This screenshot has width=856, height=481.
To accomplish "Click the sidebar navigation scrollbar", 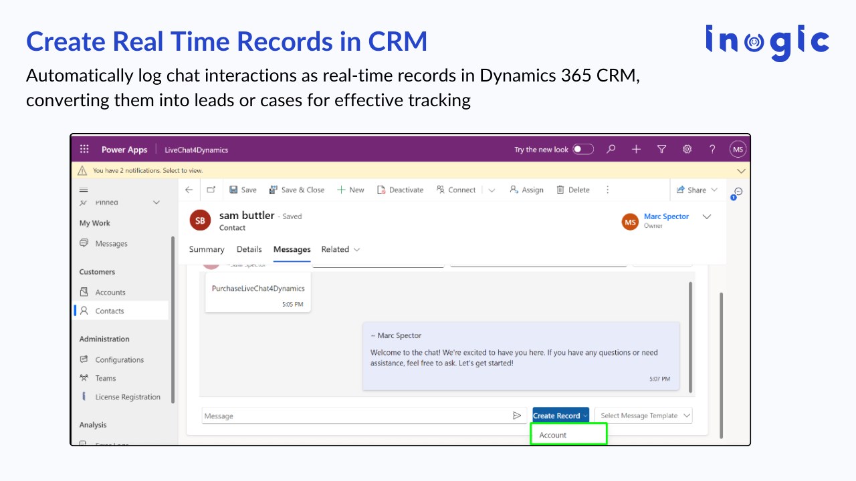I will pos(173,319).
